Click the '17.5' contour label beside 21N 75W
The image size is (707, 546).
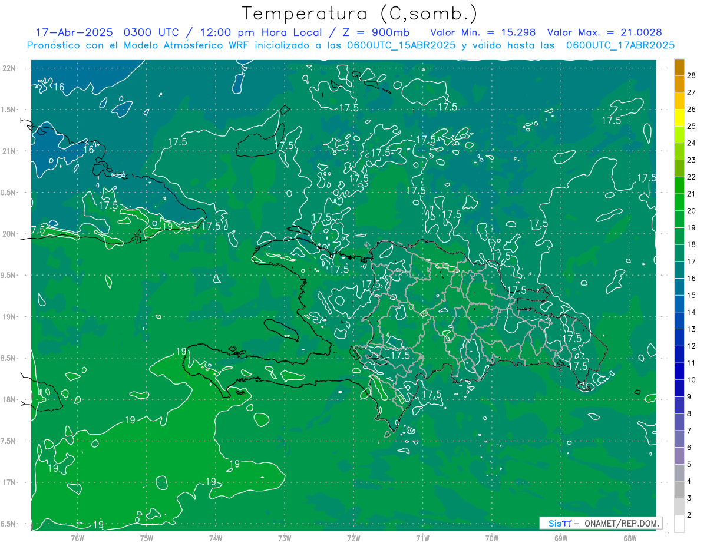(177, 142)
